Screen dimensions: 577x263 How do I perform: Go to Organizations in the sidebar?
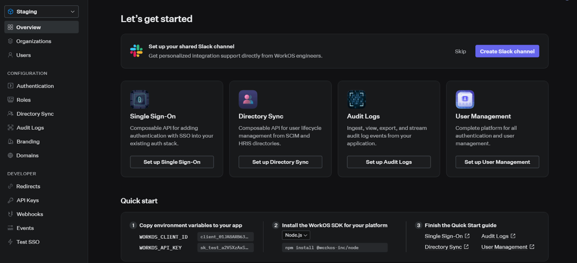[41, 41]
